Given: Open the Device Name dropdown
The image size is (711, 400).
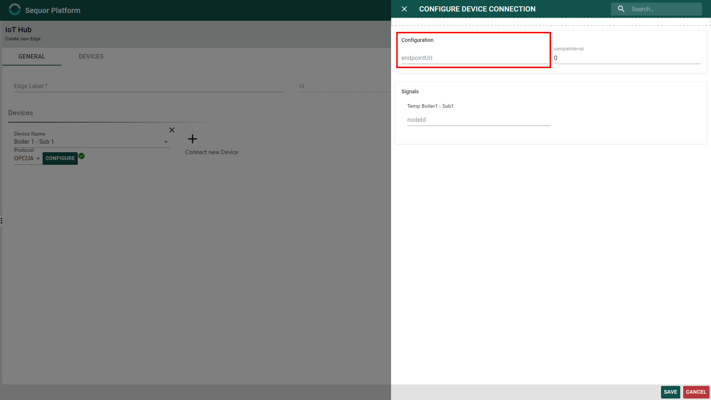Looking at the screenshot, I should (x=92, y=142).
